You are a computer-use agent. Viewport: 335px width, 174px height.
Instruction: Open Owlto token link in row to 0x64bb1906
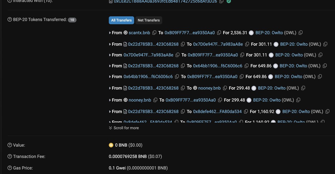tap(293, 66)
